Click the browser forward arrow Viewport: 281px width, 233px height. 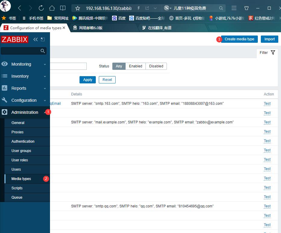click(x=30, y=8)
